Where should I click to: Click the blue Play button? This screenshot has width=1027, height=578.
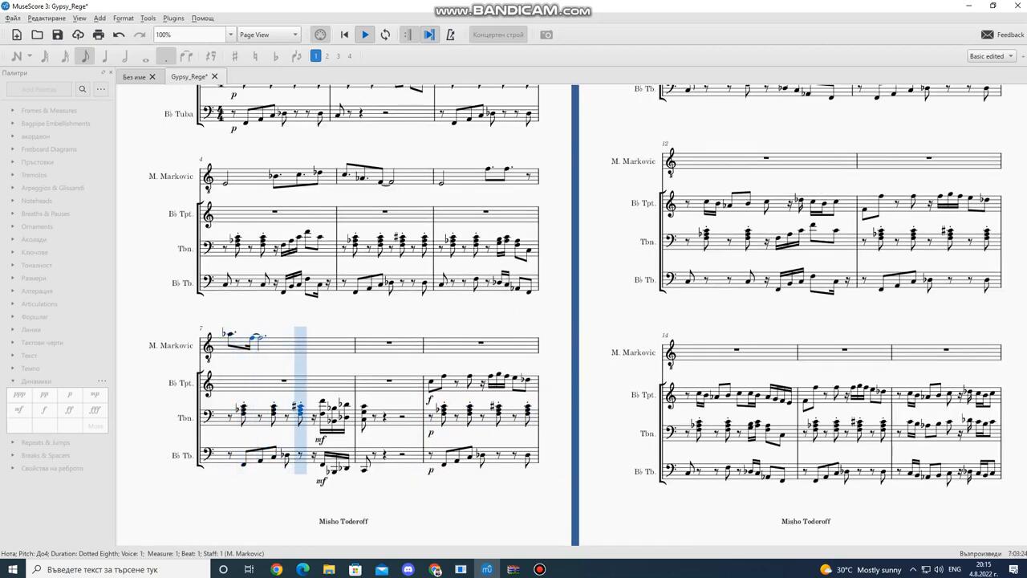pyautogui.click(x=365, y=35)
